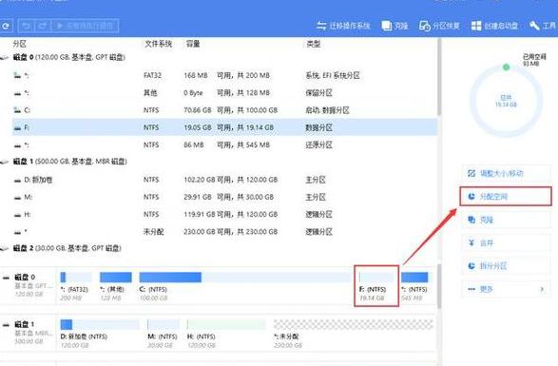Select D: 新加卷 (NTFS) block in disk map

(x=100, y=334)
